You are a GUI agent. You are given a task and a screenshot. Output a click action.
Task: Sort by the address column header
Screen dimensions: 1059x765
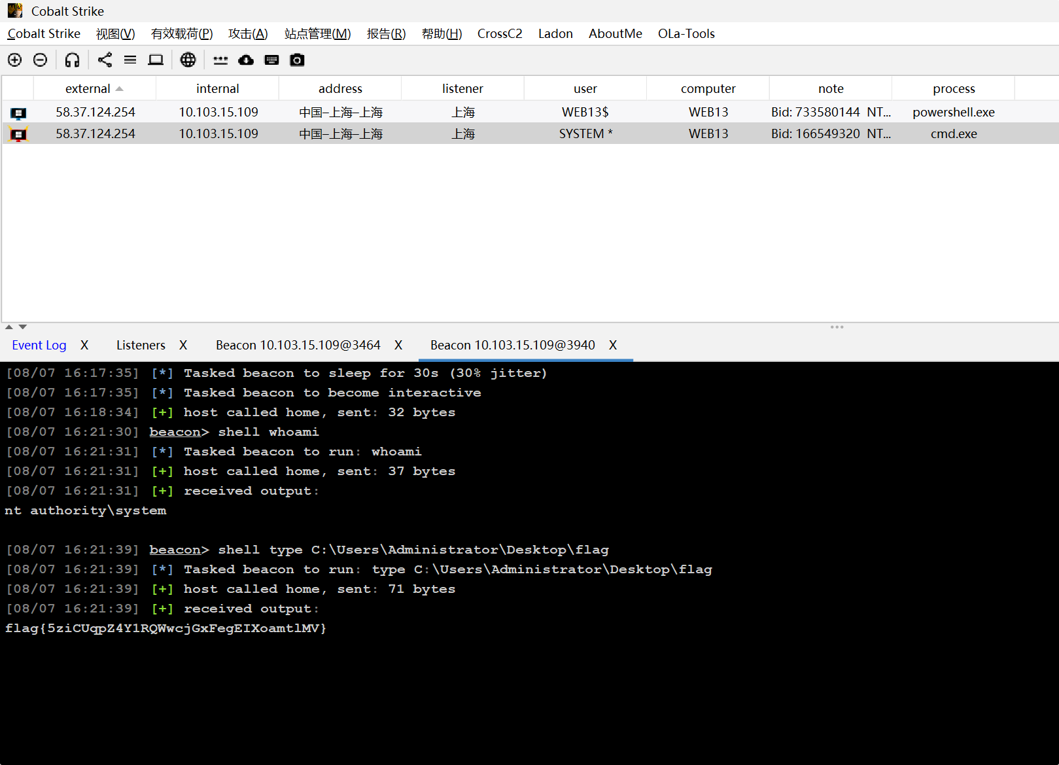point(340,88)
